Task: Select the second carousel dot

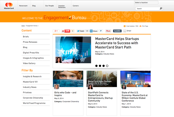Action: (100, 66)
